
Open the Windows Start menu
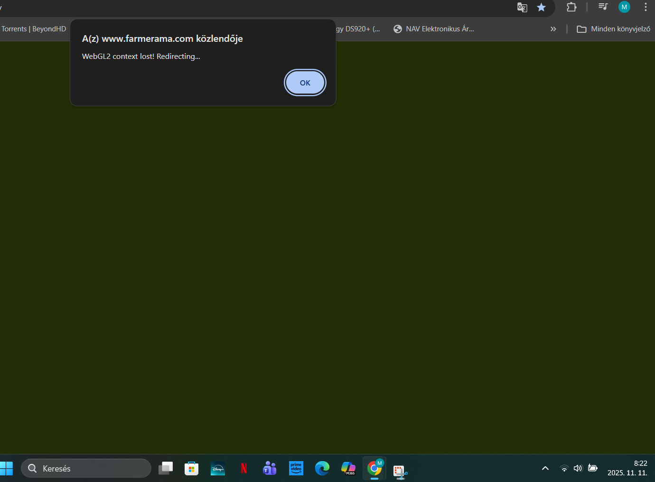click(x=7, y=469)
